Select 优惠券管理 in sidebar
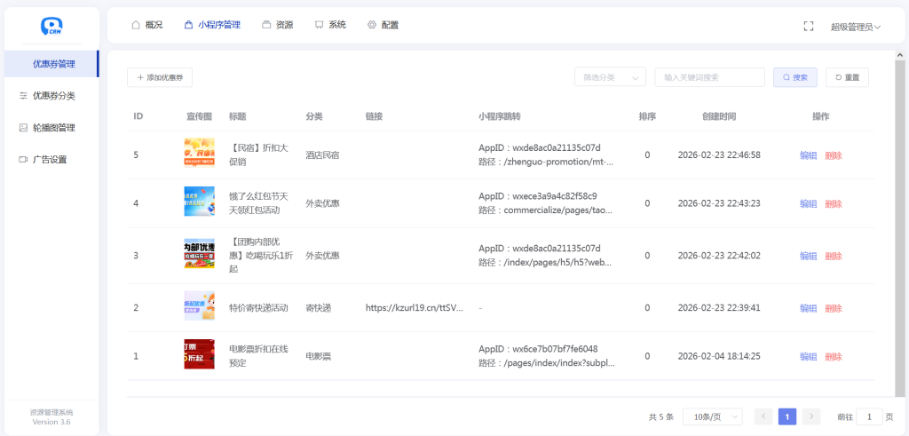The width and height of the screenshot is (909, 436). click(51, 64)
